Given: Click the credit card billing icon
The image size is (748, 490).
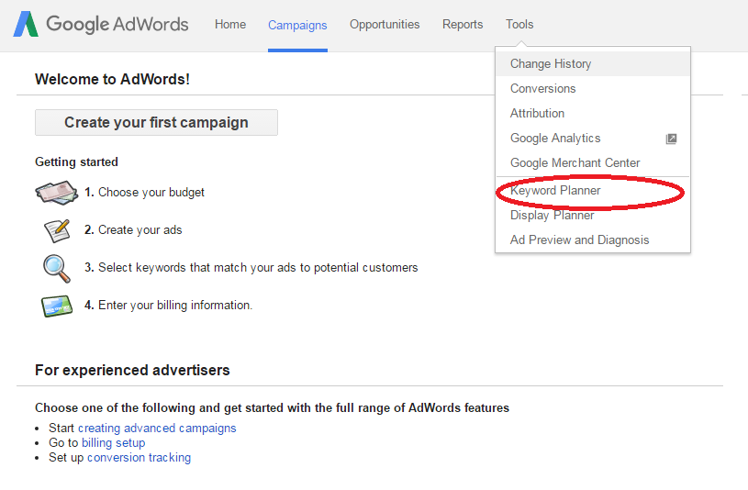Looking at the screenshot, I should coord(56,306).
